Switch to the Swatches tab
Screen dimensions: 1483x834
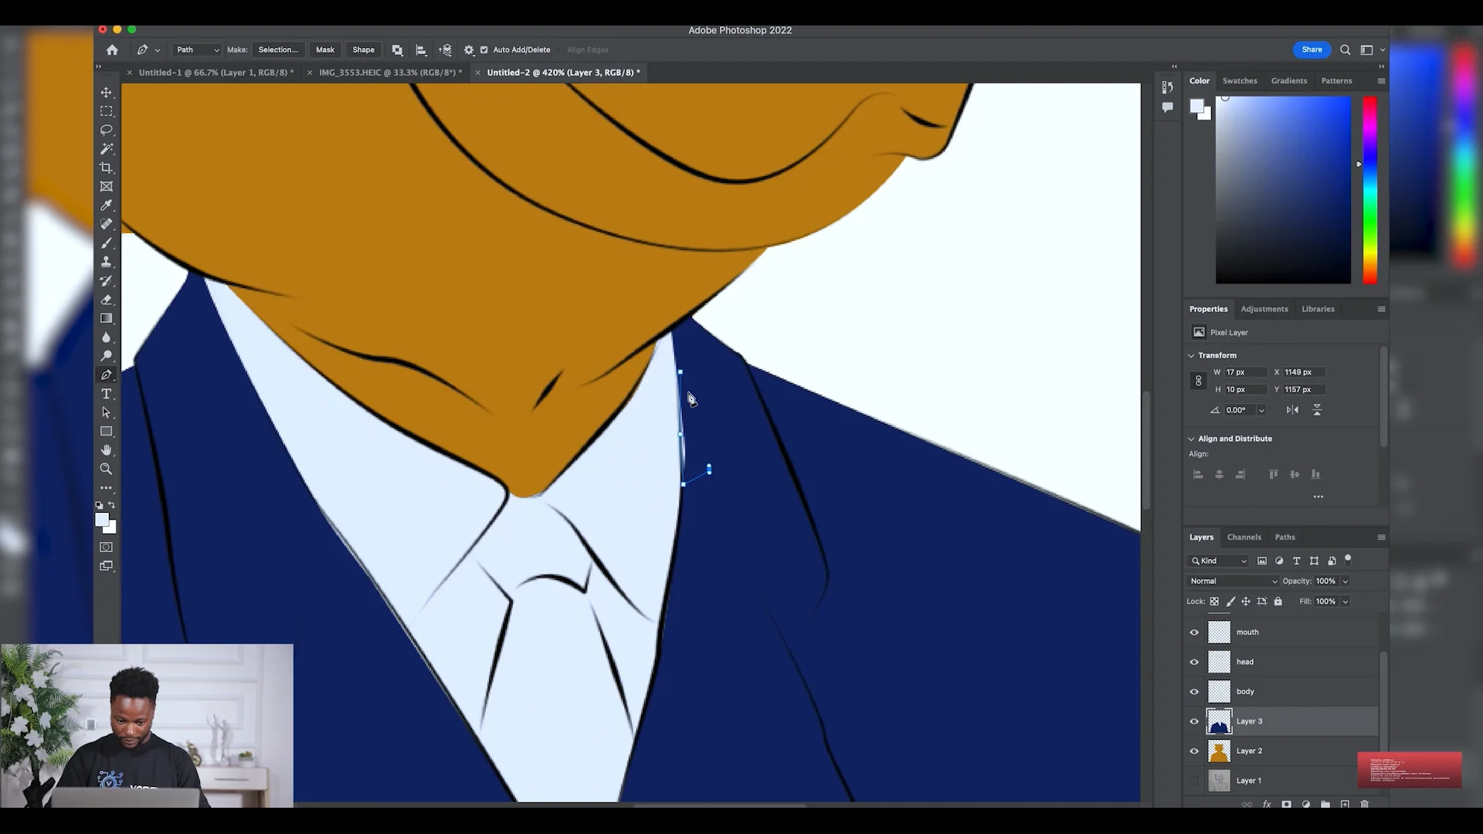point(1240,80)
